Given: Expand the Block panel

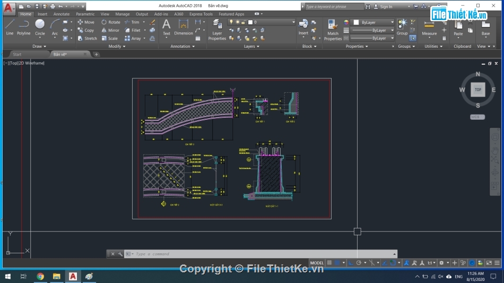Looking at the screenshot, I should point(309,46).
